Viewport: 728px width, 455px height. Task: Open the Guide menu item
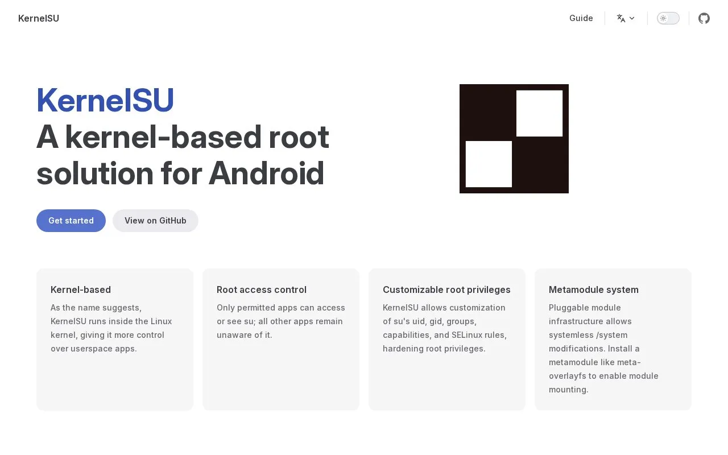pos(581,18)
